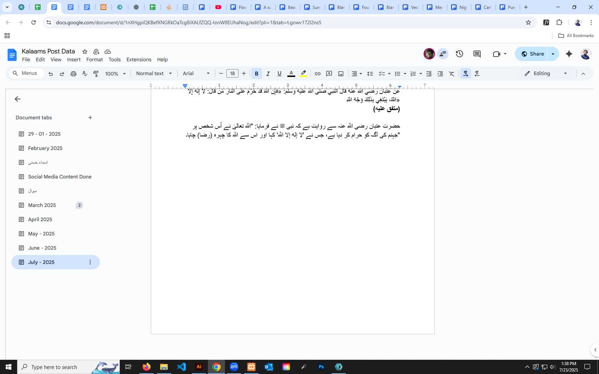Open the Editing mode dropdown
Viewport: 599px width, 374px height.
click(x=546, y=74)
